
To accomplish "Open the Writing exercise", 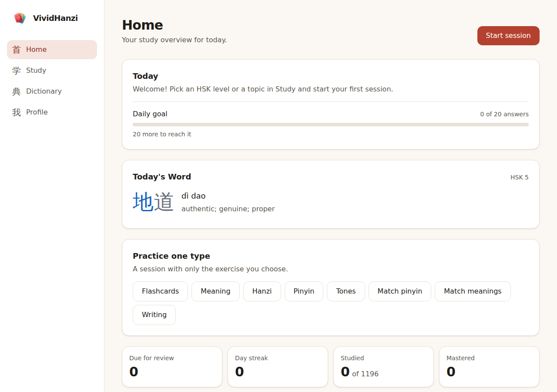I will click(154, 315).
